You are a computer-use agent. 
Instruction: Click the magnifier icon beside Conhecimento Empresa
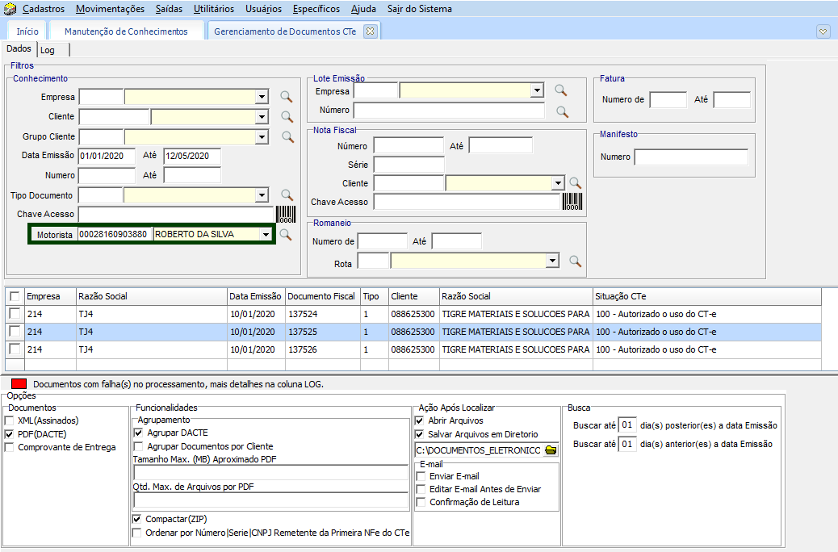[x=287, y=97]
